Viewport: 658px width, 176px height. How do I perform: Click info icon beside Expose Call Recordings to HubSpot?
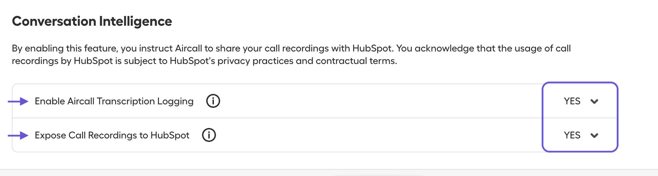point(209,135)
